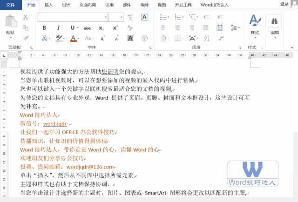Switch to the 视图 tab

162,5
